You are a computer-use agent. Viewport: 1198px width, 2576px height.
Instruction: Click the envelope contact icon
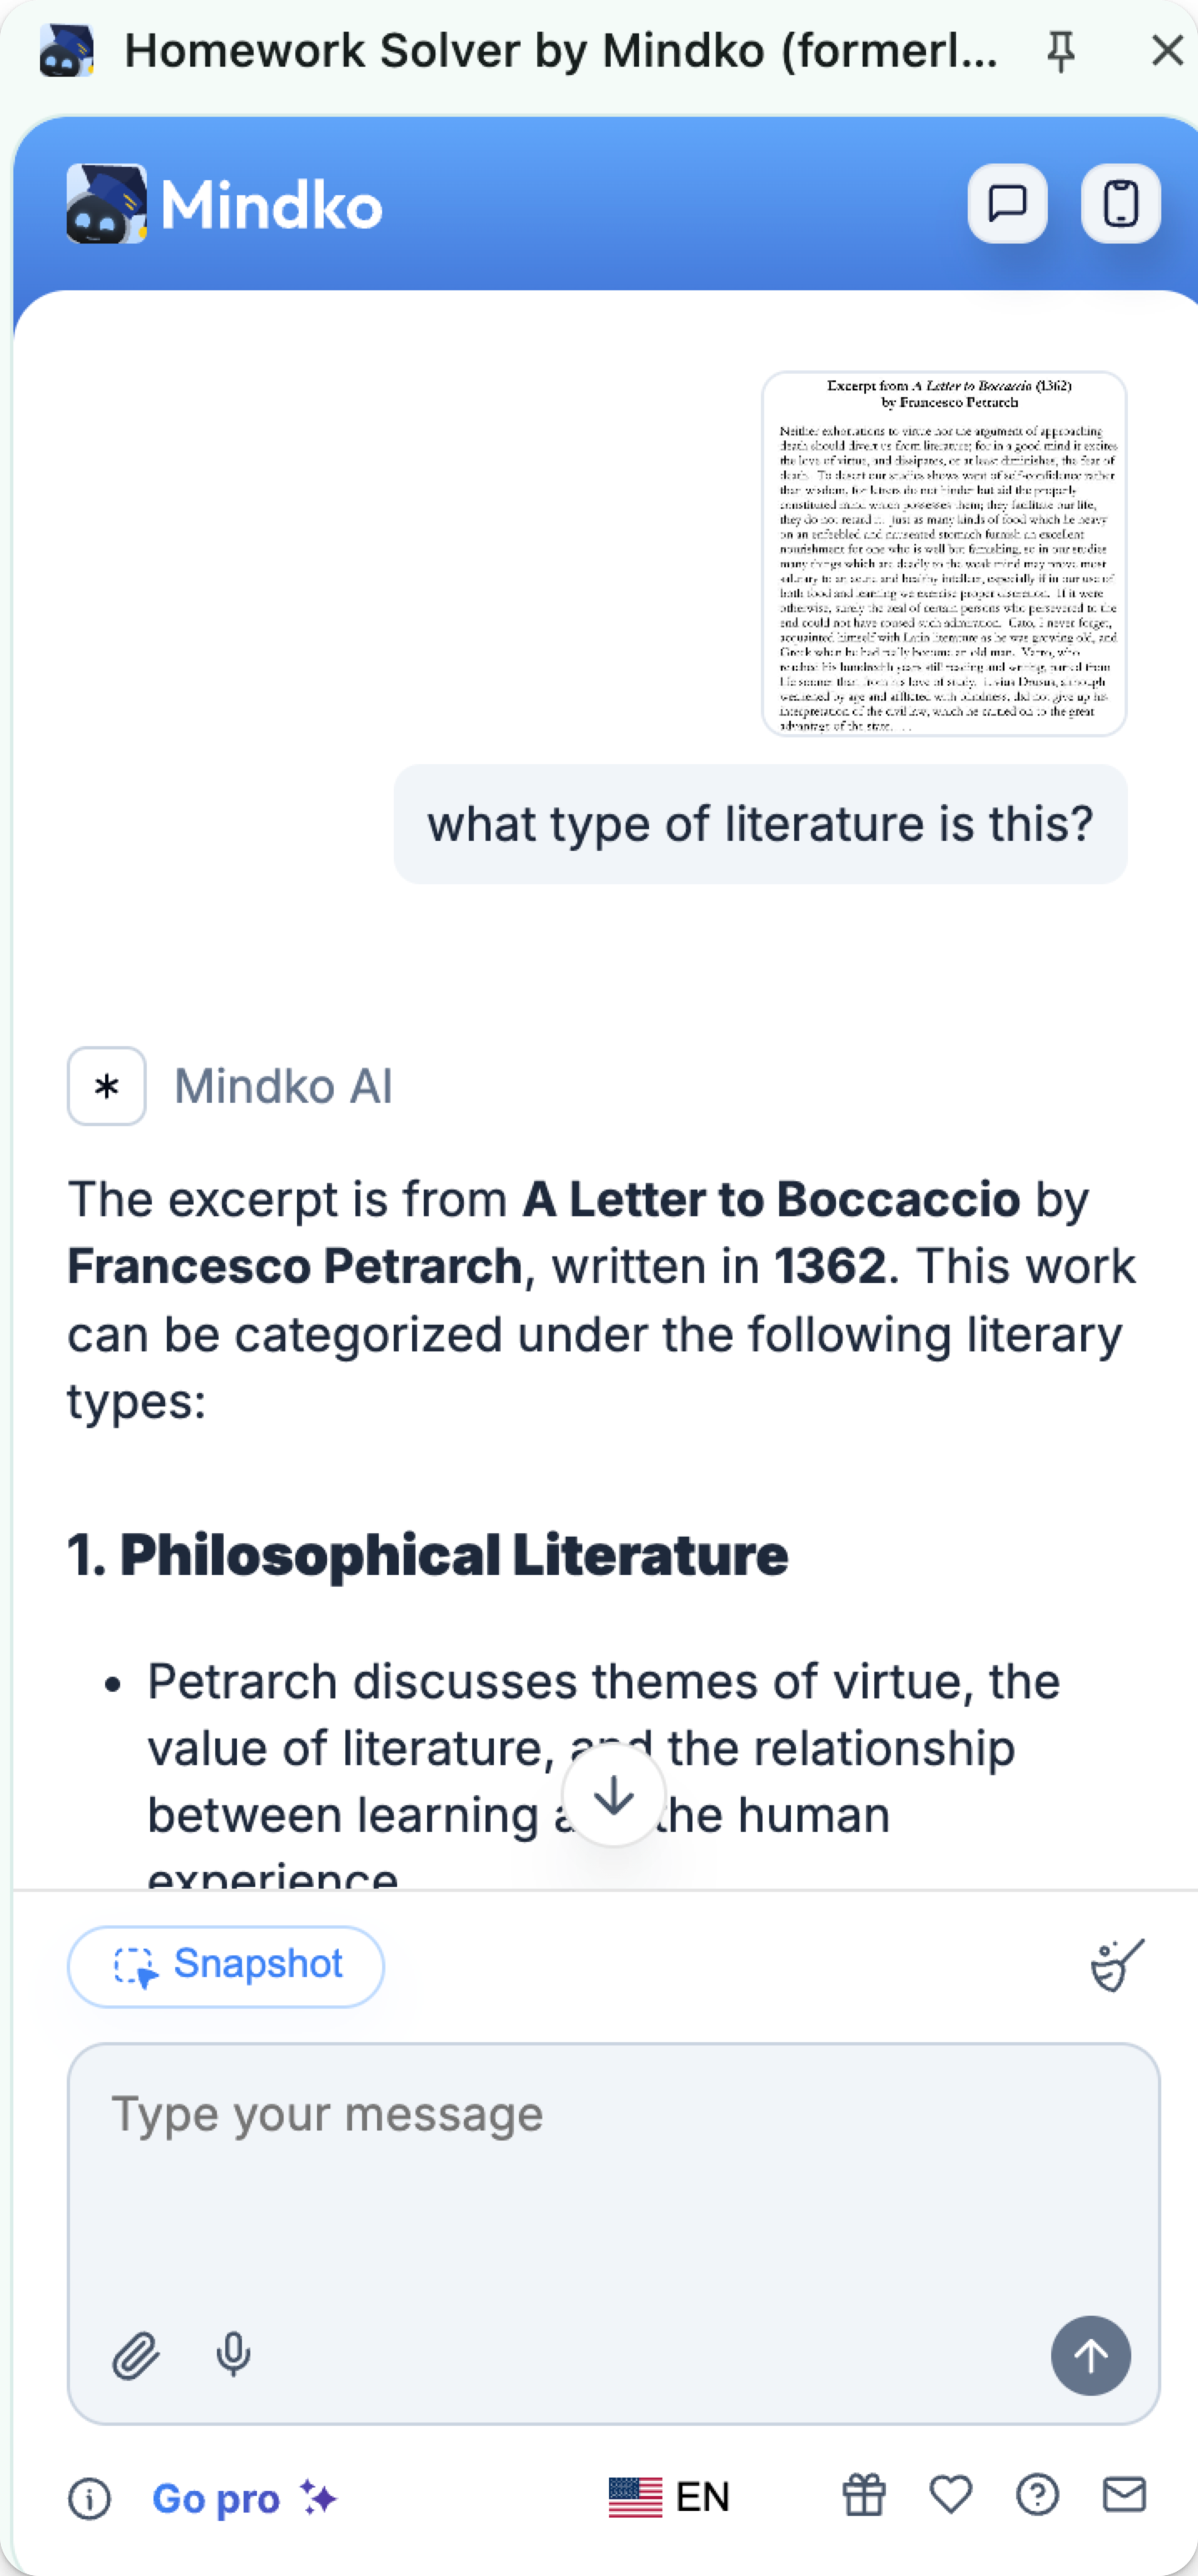1124,2495
